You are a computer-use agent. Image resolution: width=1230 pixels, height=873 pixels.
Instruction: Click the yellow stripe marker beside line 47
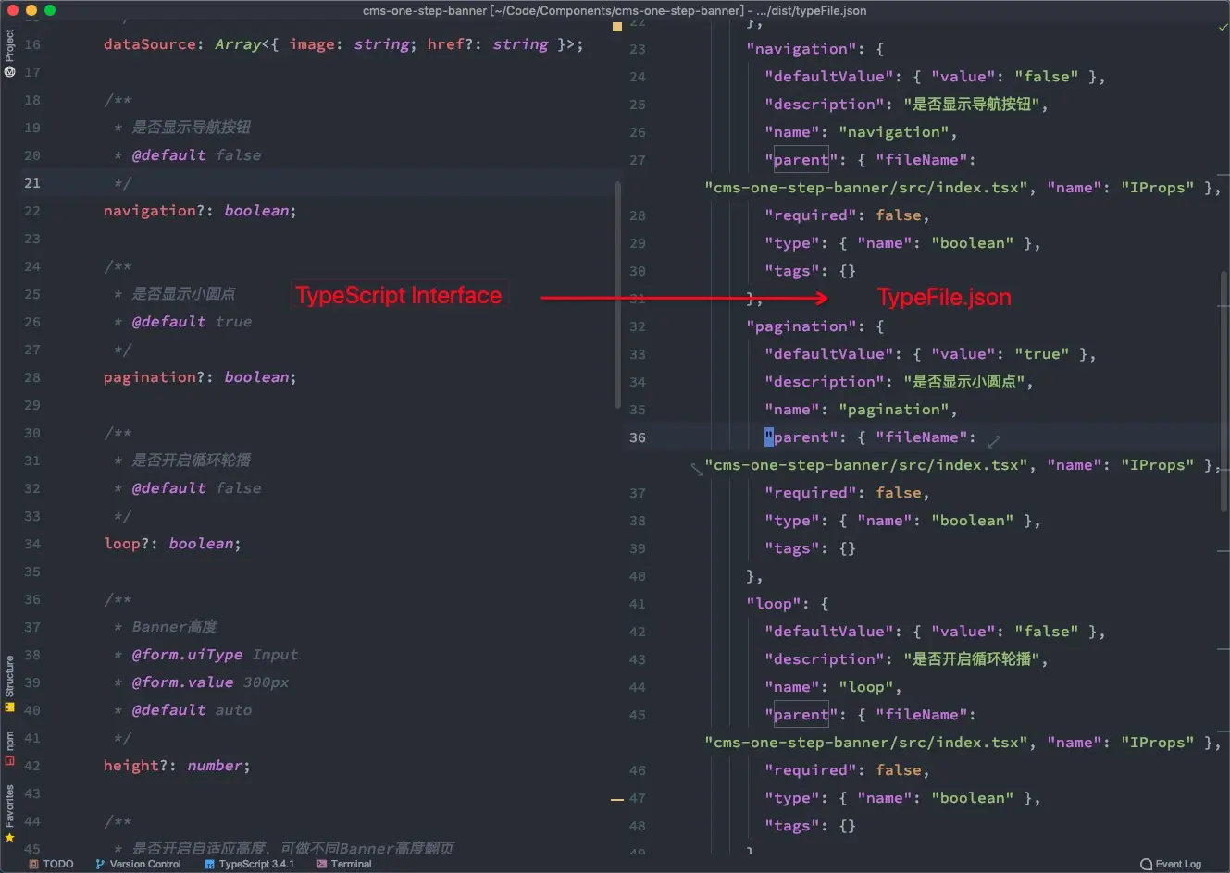click(x=617, y=799)
